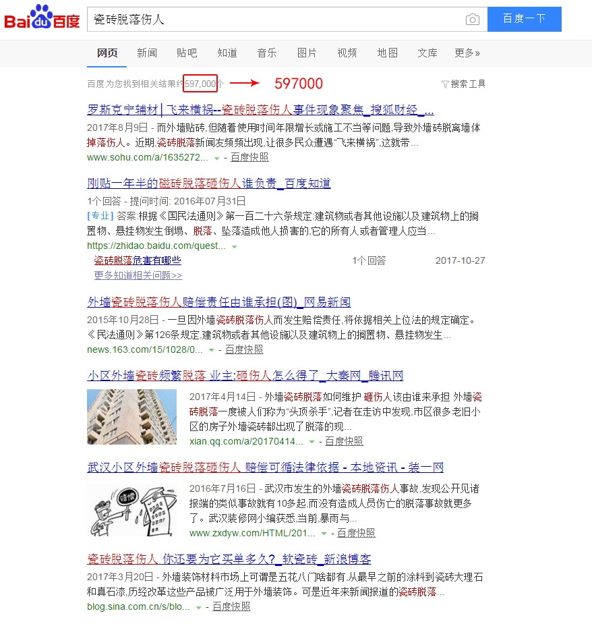Click the www.sohu.com/a/1635272... URL text

tap(147, 157)
